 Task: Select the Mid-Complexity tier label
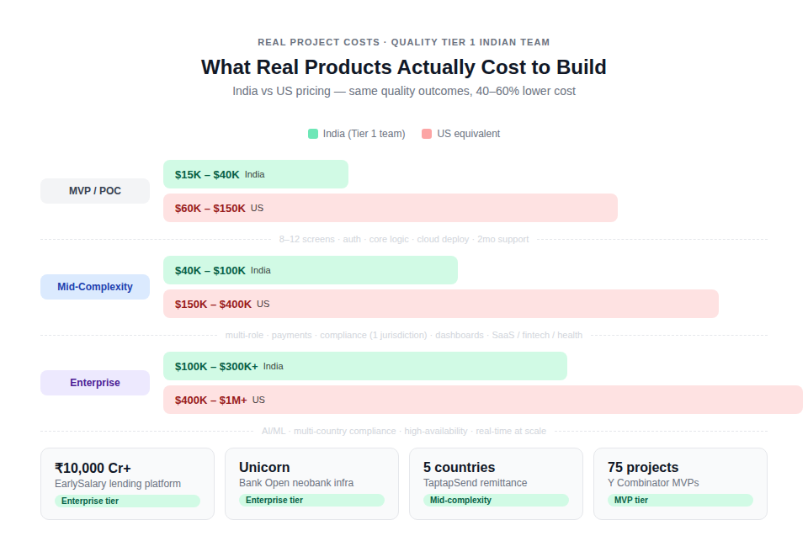pyautogui.click(x=94, y=287)
